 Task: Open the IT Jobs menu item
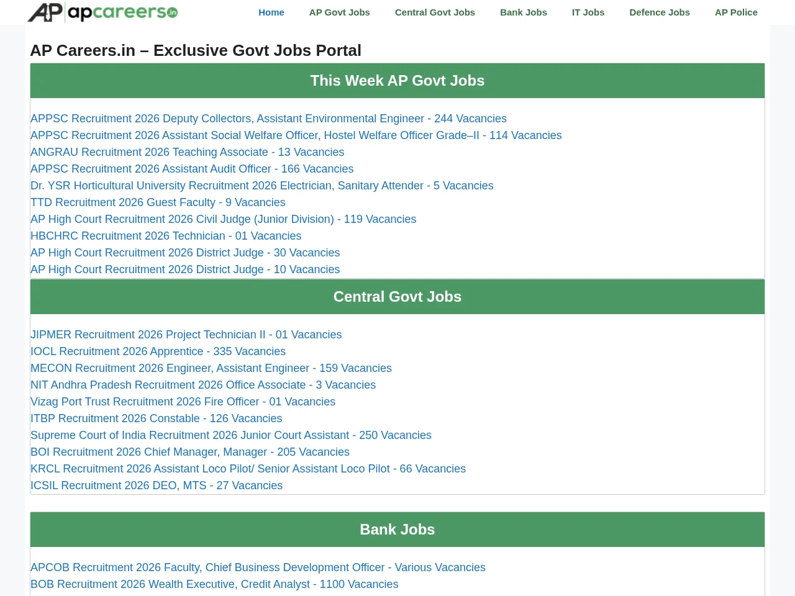(x=588, y=12)
